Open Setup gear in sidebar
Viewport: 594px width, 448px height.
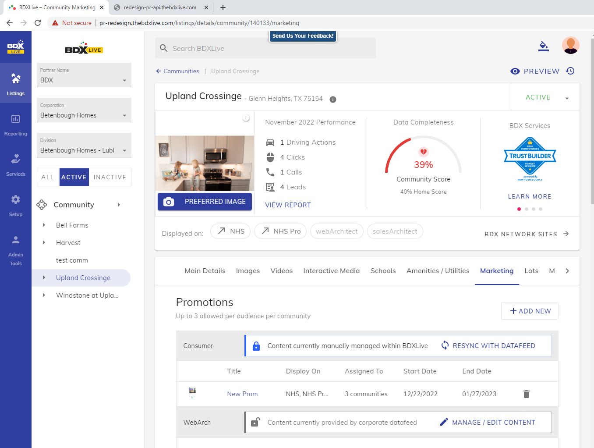[15, 205]
